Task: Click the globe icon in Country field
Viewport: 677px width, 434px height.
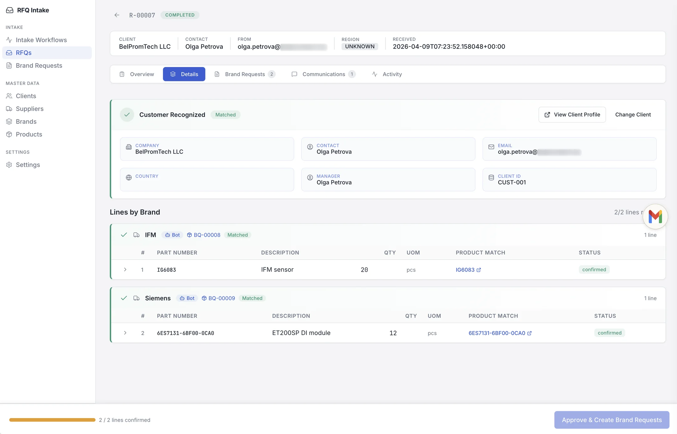Action: [129, 178]
